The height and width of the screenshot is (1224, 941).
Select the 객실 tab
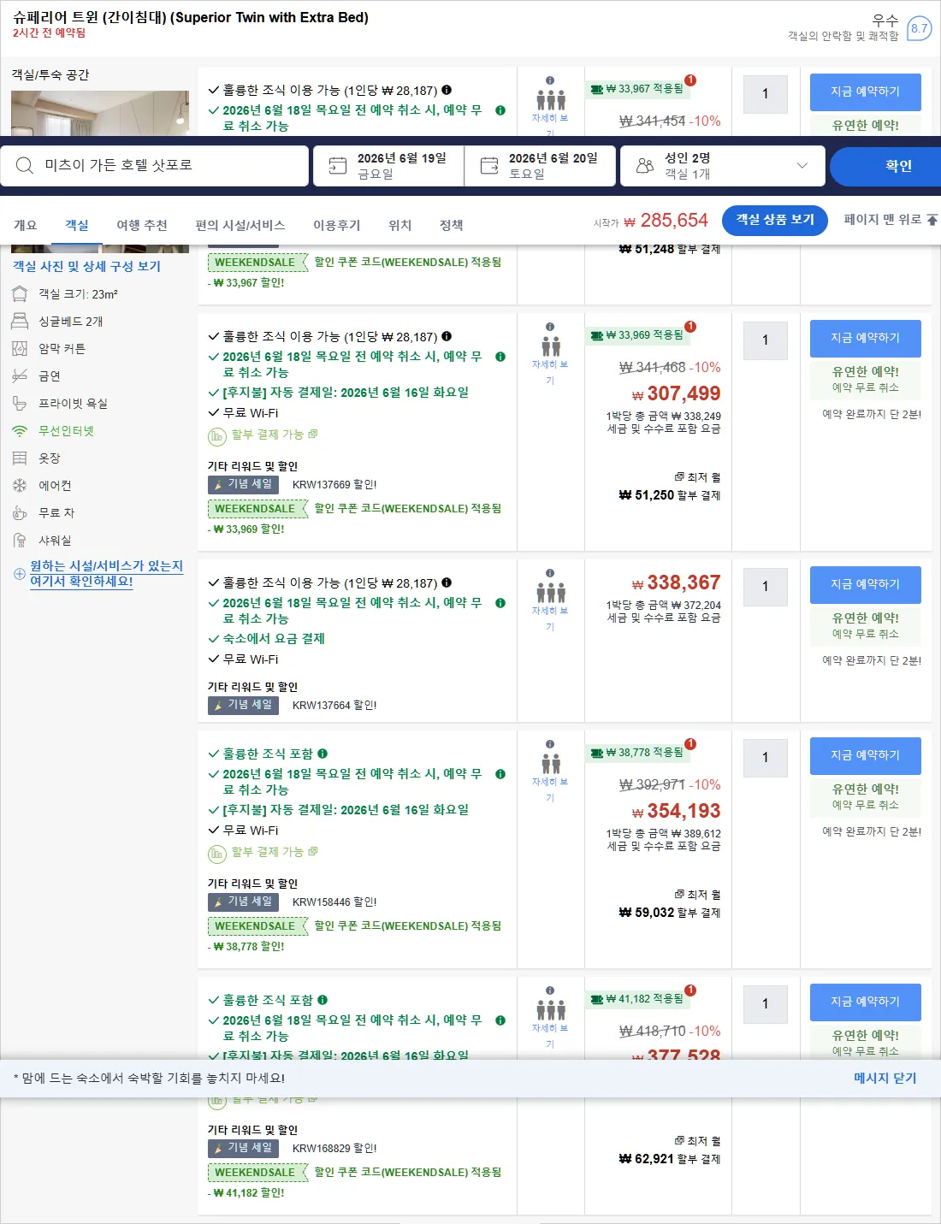click(x=77, y=225)
